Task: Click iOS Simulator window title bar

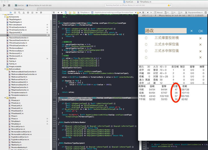Action: [x=173, y=16]
